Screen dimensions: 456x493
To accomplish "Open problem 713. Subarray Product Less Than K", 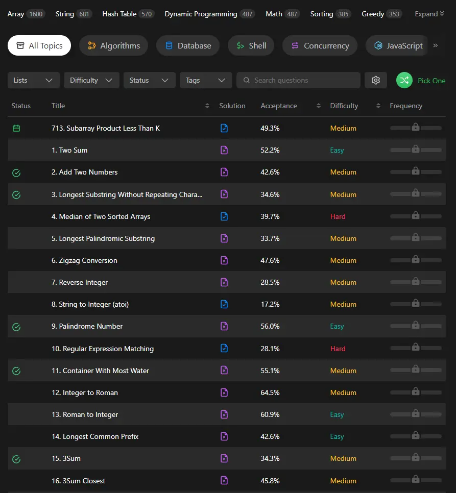I will [106, 128].
